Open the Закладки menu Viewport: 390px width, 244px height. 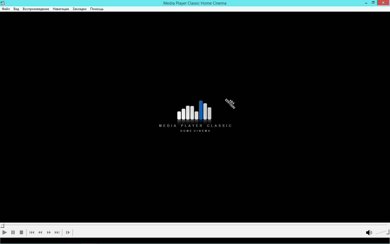79,9
